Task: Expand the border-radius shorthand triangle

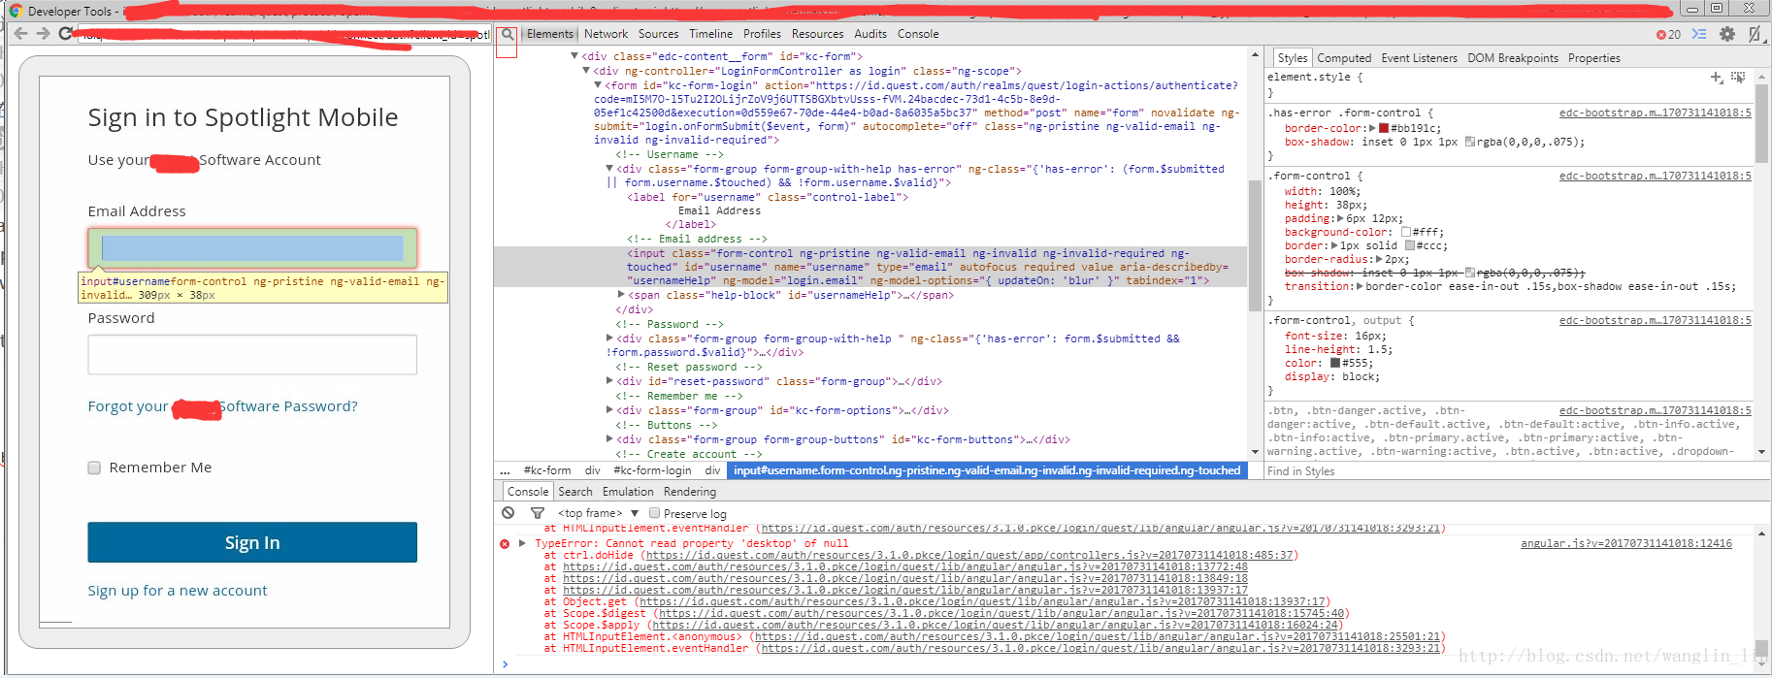Action: [x=1379, y=259]
